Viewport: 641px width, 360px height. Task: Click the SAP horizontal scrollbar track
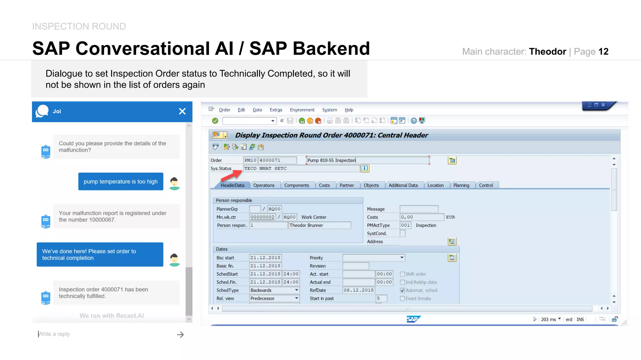[x=407, y=308]
